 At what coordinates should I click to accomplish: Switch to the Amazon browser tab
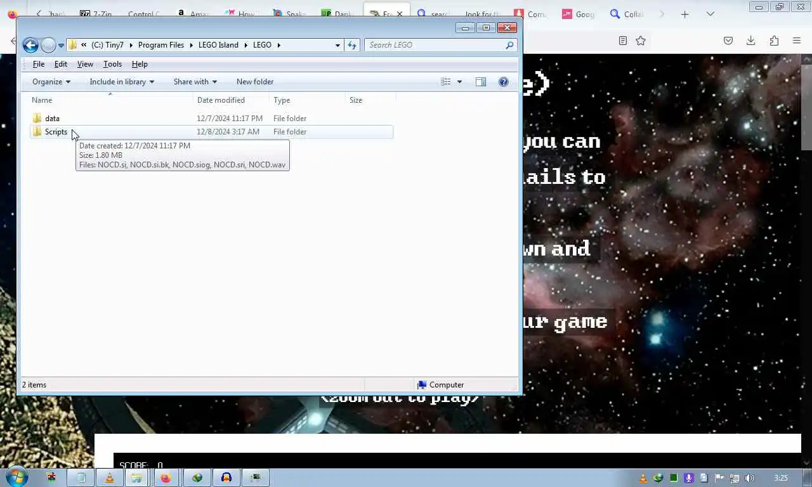point(192,14)
